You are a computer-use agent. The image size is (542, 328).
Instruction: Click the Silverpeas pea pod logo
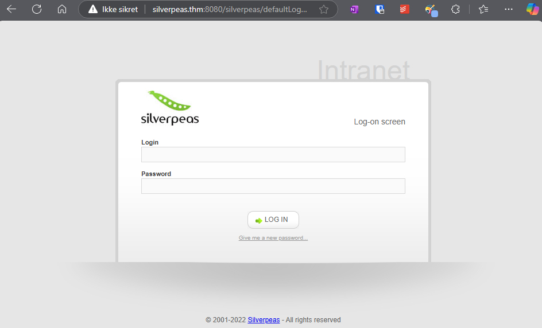170,108
